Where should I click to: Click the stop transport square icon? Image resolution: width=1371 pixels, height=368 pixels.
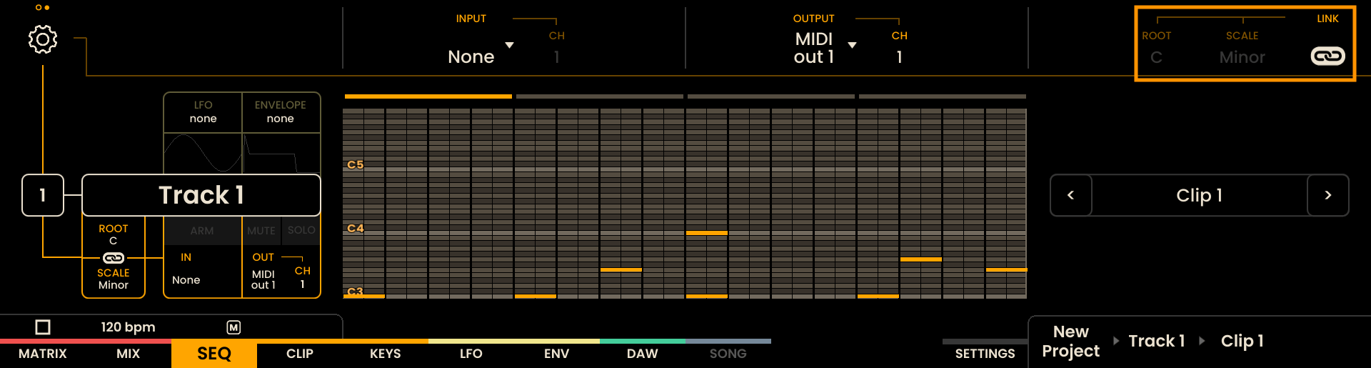pyautogui.click(x=43, y=327)
